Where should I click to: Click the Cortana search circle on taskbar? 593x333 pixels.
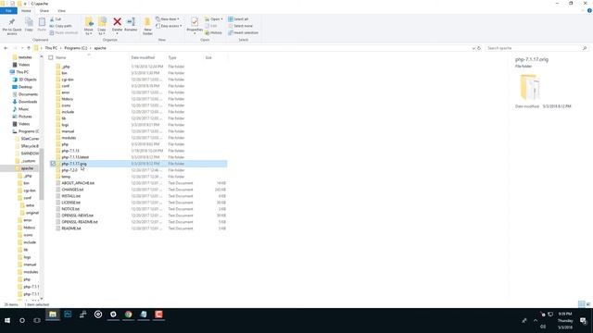click(x=22, y=320)
